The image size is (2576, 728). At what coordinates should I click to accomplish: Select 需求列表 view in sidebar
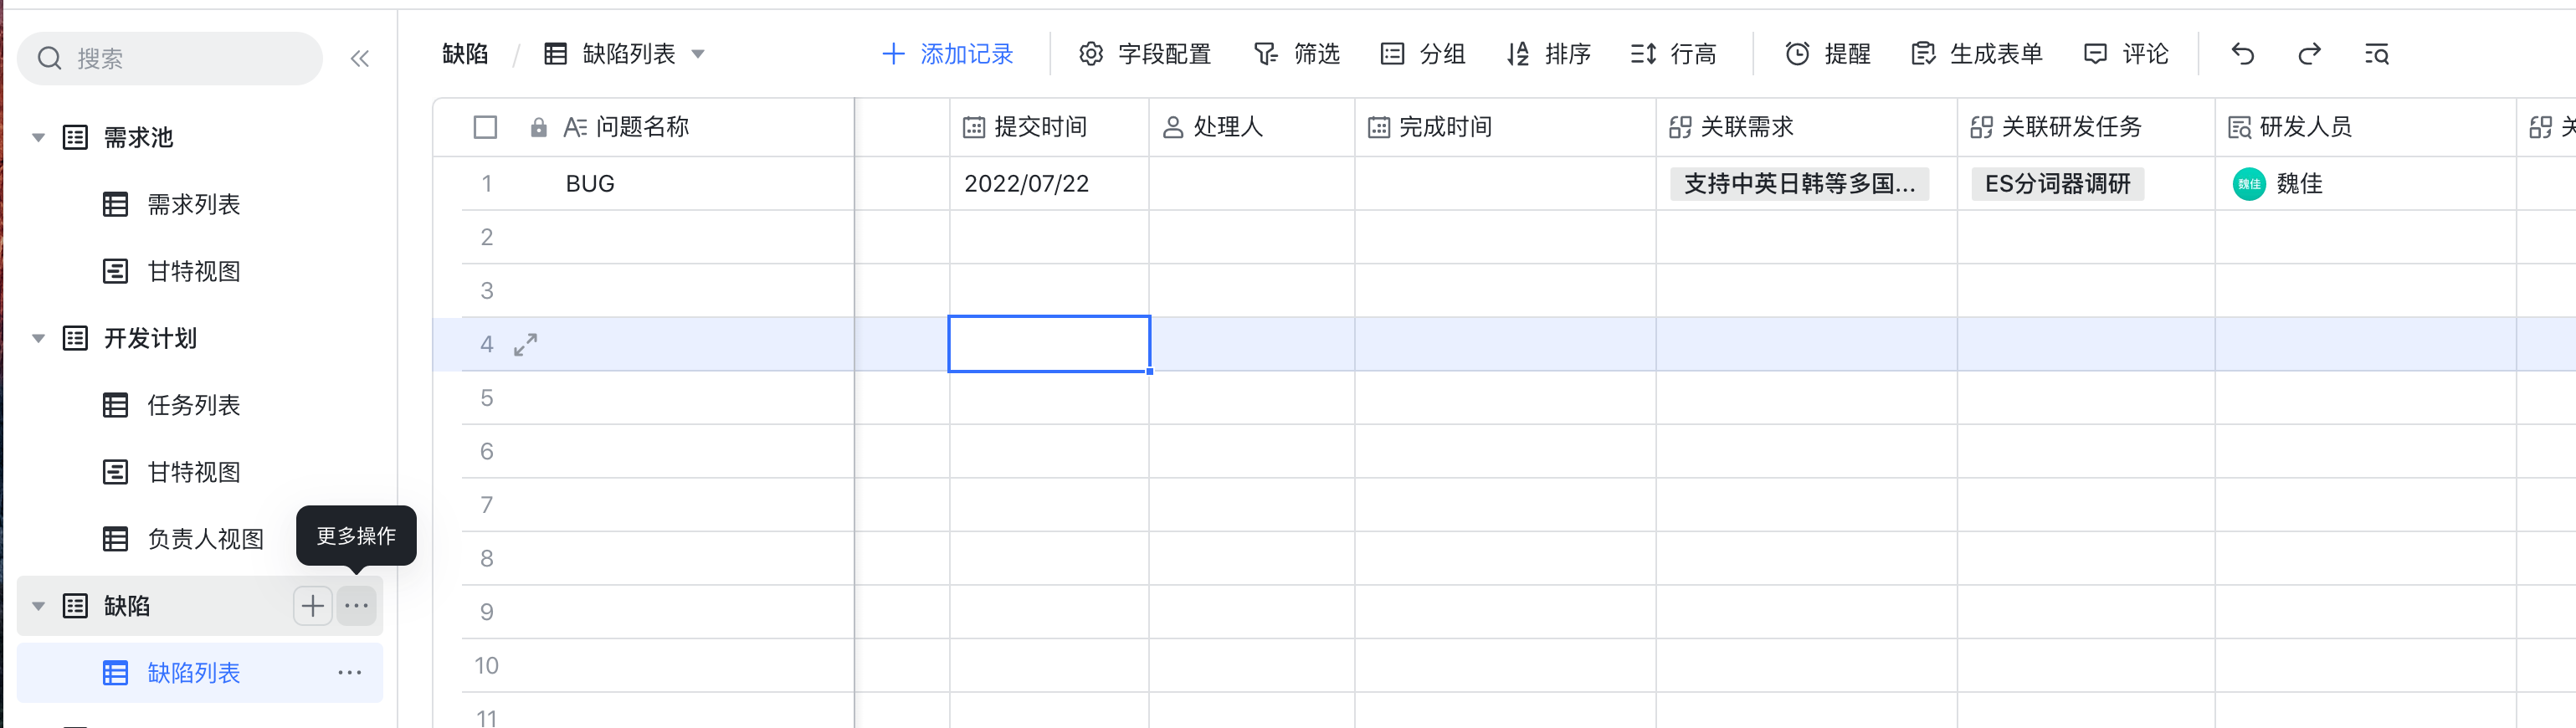coord(194,205)
